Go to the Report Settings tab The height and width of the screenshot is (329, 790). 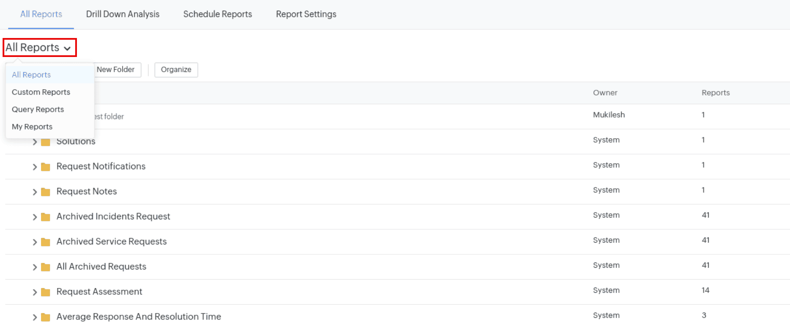pos(306,14)
